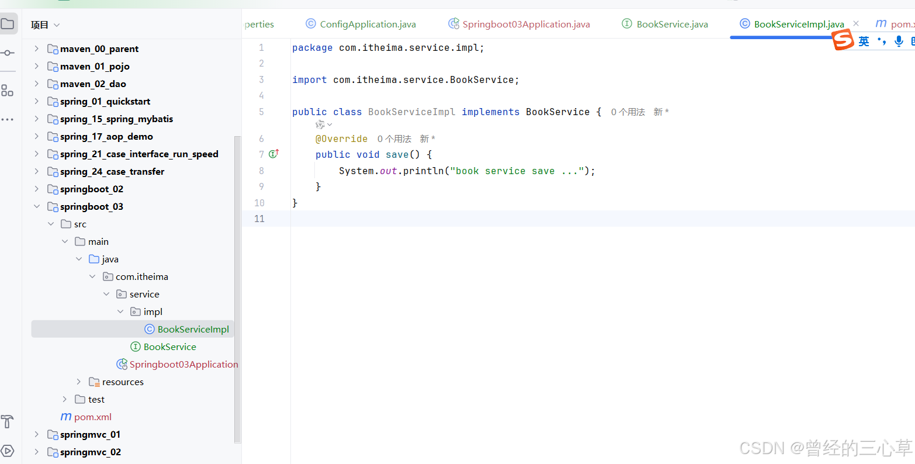The height and width of the screenshot is (464, 915).
Task: Click the springboot_03 module folder icon
Action: tap(53, 206)
